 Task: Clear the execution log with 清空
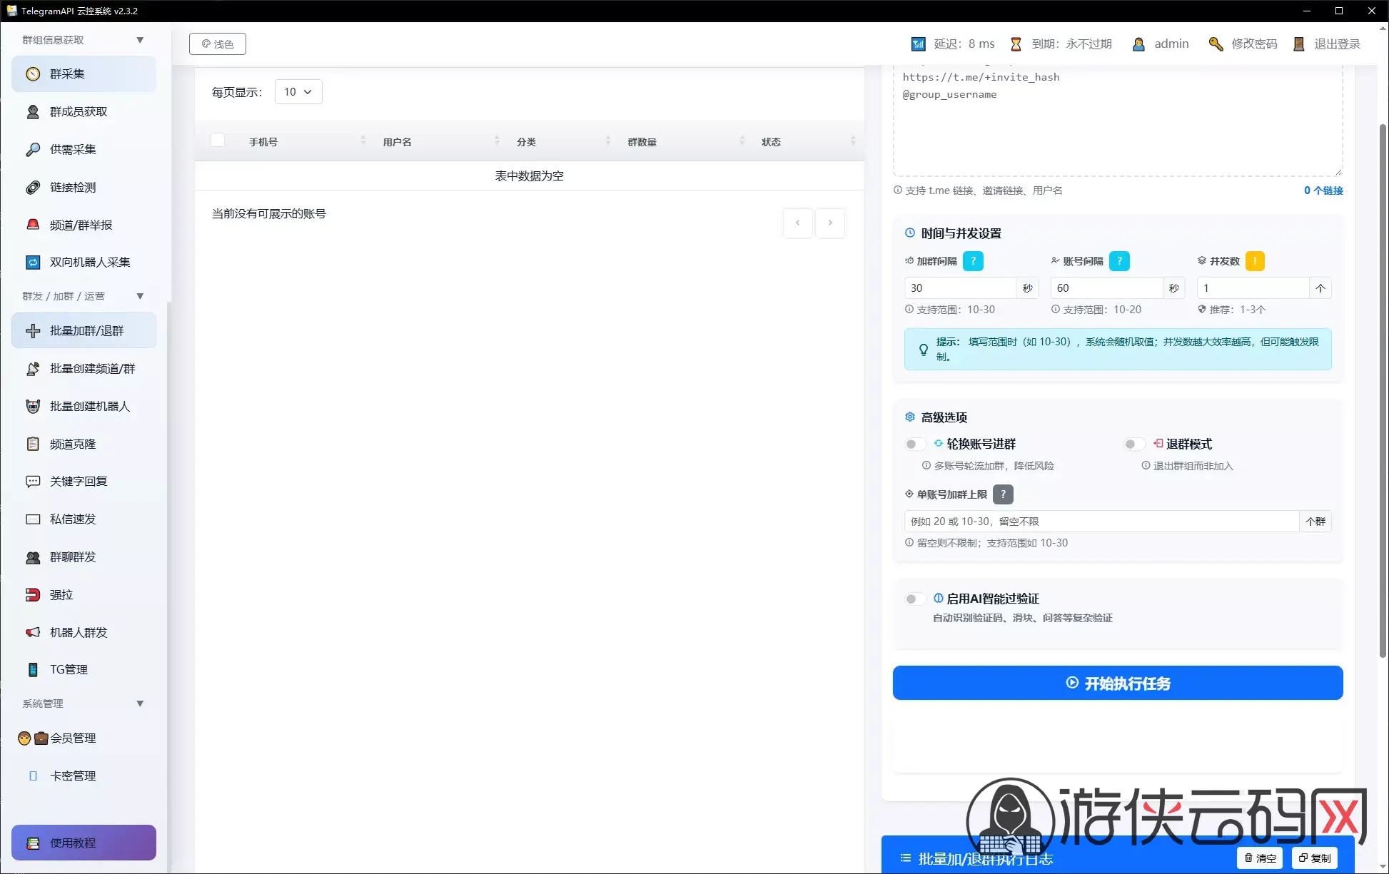(1260, 858)
